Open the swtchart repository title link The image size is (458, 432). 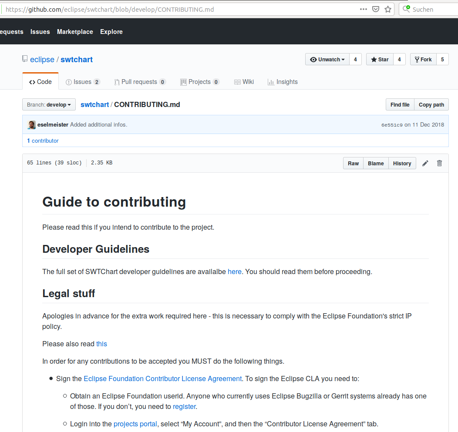[77, 59]
